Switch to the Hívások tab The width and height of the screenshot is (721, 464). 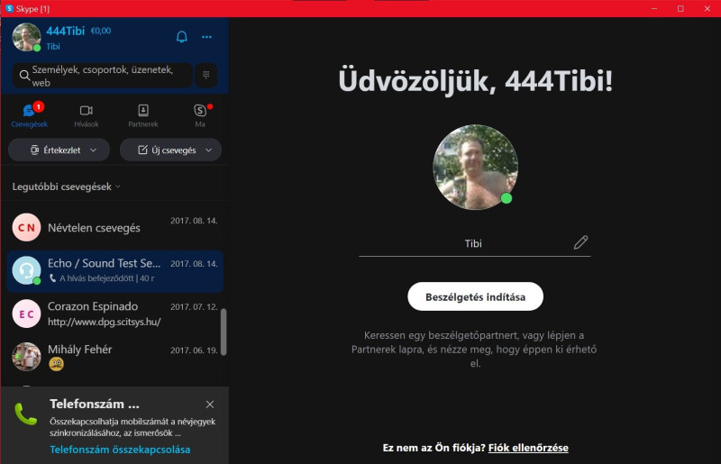point(86,115)
